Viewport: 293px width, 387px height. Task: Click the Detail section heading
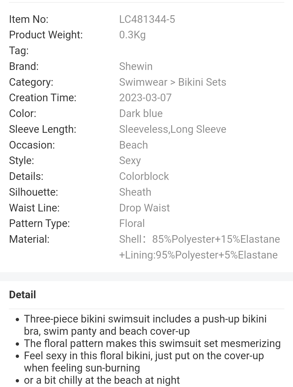click(23, 295)
